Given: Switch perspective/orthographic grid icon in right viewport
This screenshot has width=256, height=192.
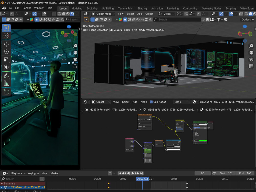Looking at the screenshot, I should [x=251, y=66].
